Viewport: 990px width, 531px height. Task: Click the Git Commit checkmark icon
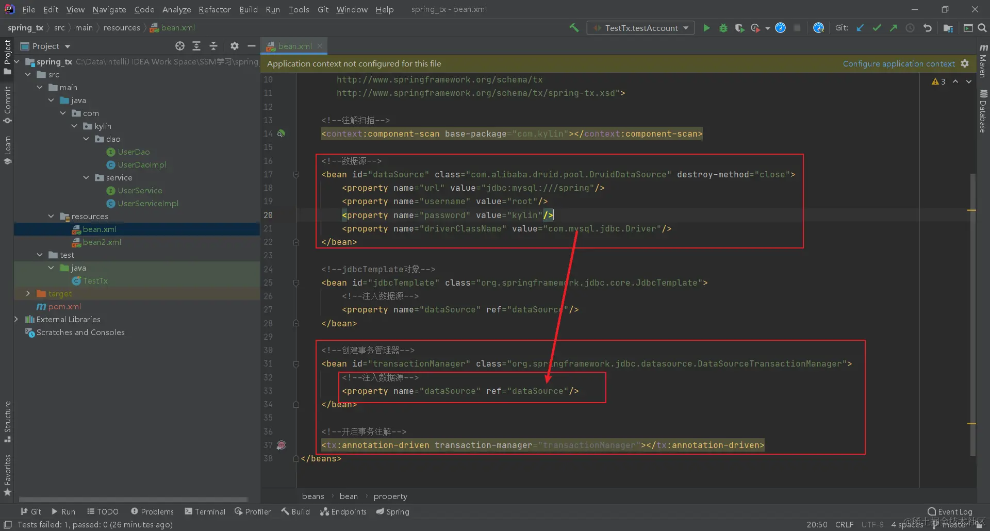877,28
